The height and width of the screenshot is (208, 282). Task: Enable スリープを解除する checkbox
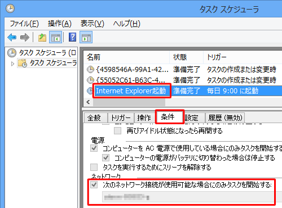(94, 167)
